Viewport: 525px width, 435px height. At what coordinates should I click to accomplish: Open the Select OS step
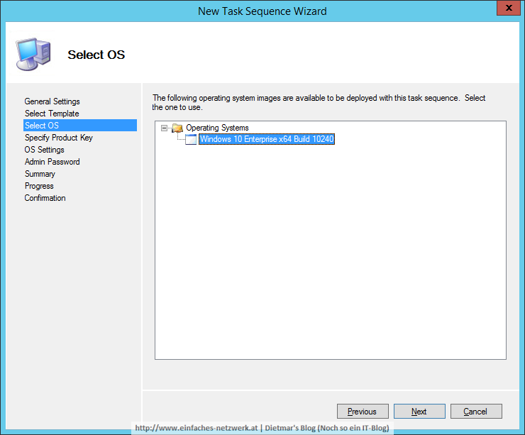80,125
